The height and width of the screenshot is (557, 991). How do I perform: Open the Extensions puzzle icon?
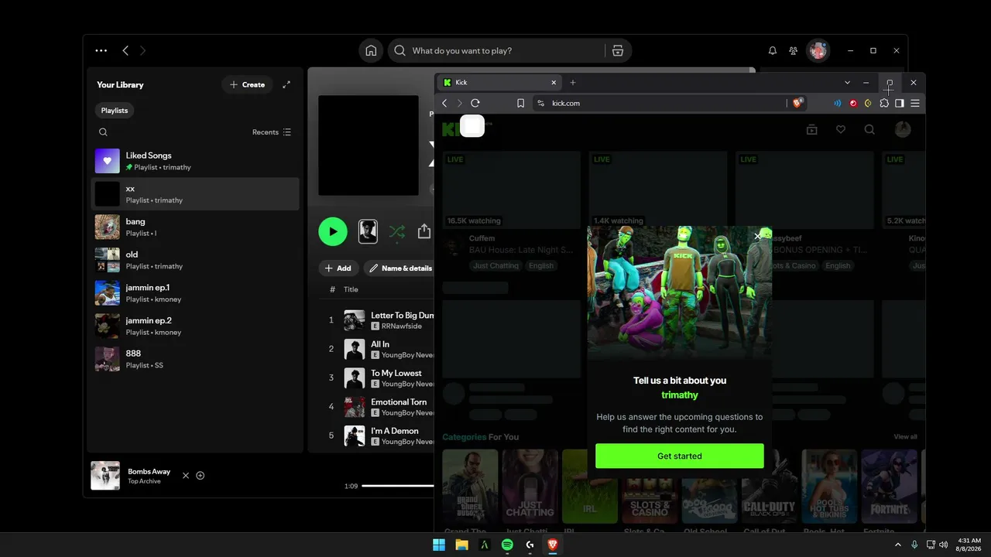[x=884, y=103]
